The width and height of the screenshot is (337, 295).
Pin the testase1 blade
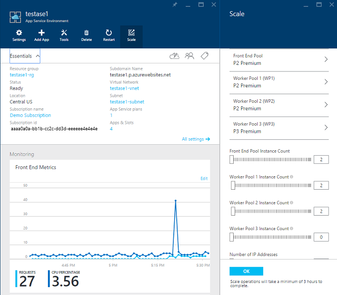click(x=175, y=4)
